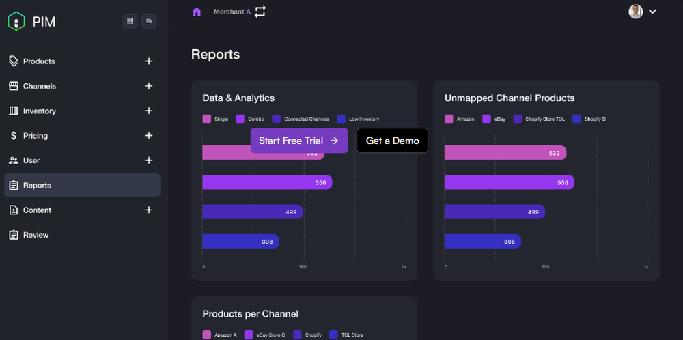This screenshot has height=340, width=683.
Task: Toggle Combo legend swatch
Action: [240, 119]
